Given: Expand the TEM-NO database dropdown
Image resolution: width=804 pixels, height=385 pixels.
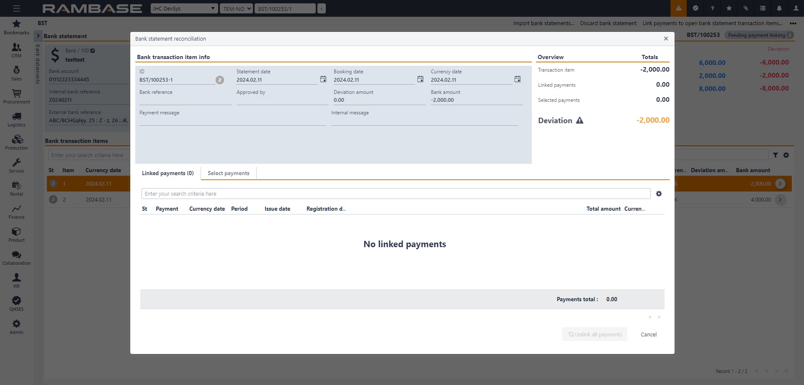Looking at the screenshot, I should coord(236,8).
